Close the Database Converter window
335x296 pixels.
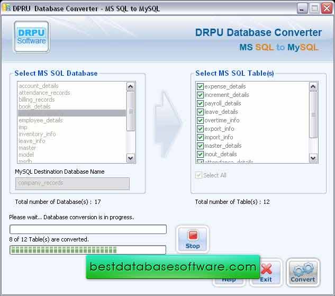[x=327, y=8]
